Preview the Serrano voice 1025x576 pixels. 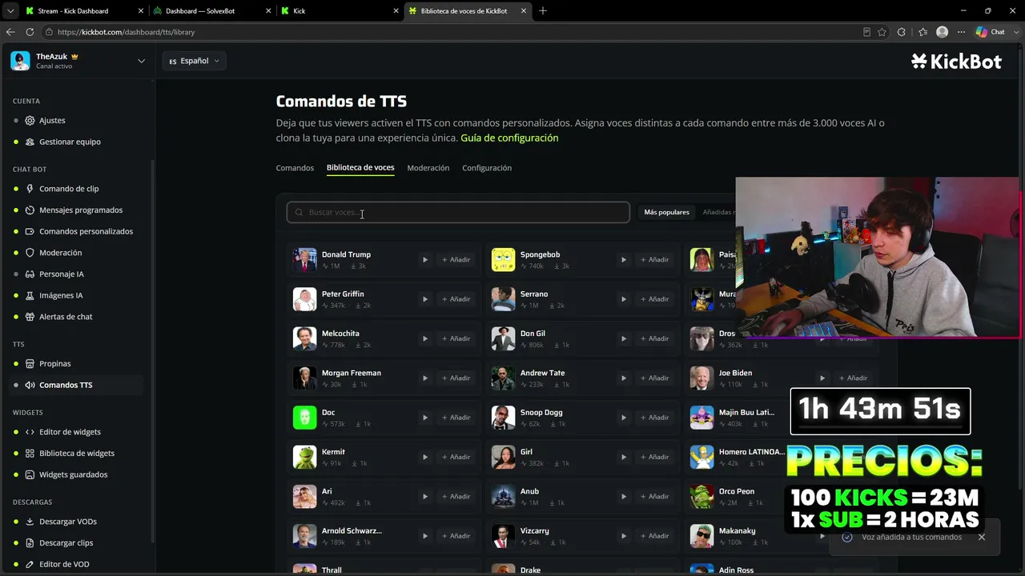pyautogui.click(x=624, y=299)
